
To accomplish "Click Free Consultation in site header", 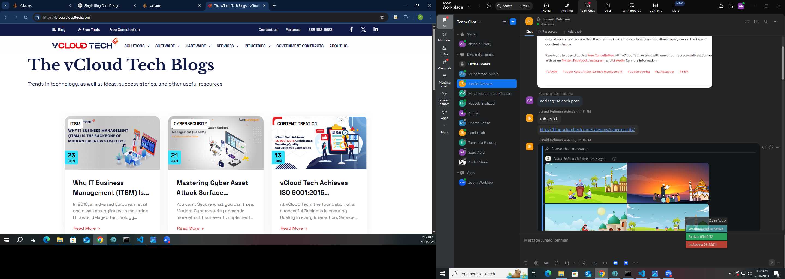I will (x=124, y=29).
